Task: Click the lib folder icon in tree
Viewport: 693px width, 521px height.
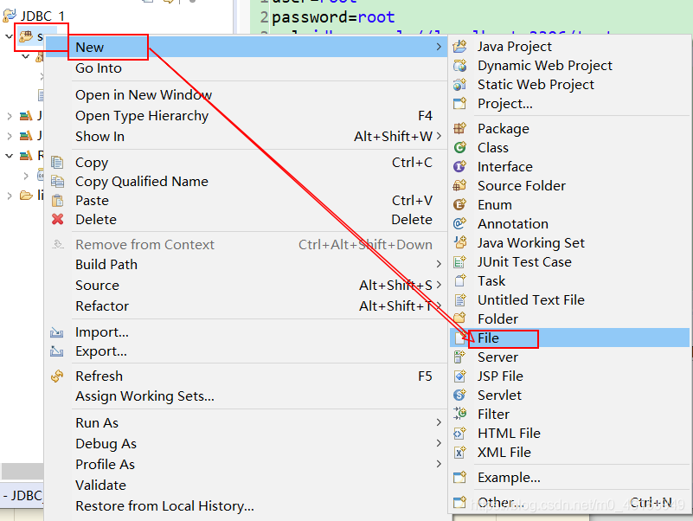Action: point(27,195)
